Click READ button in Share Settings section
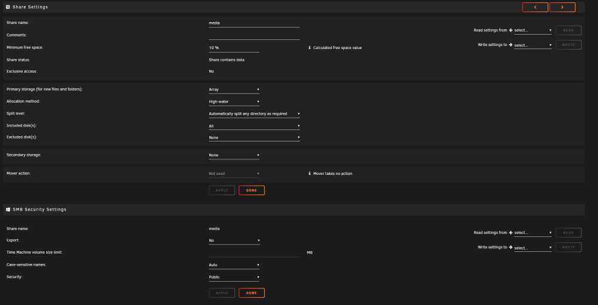Image resolution: width=598 pixels, height=305 pixels. point(568,30)
